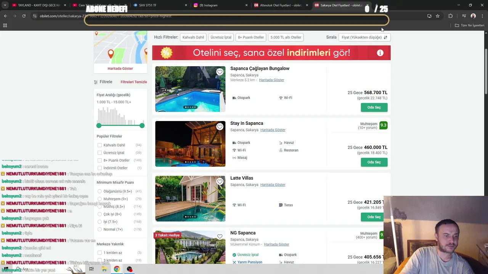Switch to SHV 3751 TF tab

click(x=160, y=5)
